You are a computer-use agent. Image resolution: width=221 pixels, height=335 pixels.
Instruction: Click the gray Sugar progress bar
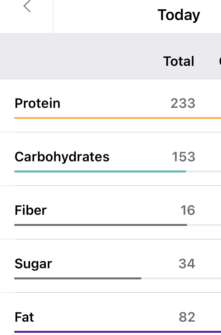(x=78, y=278)
